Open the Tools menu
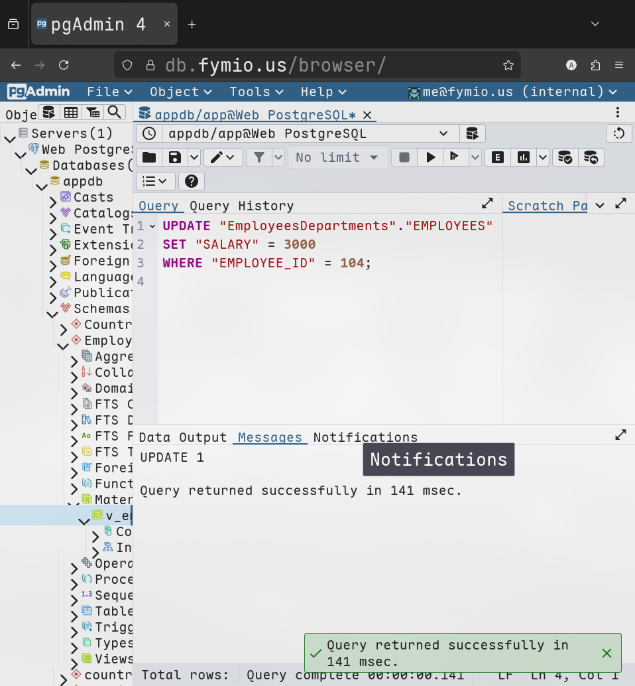The height and width of the screenshot is (686, 635). (x=256, y=92)
